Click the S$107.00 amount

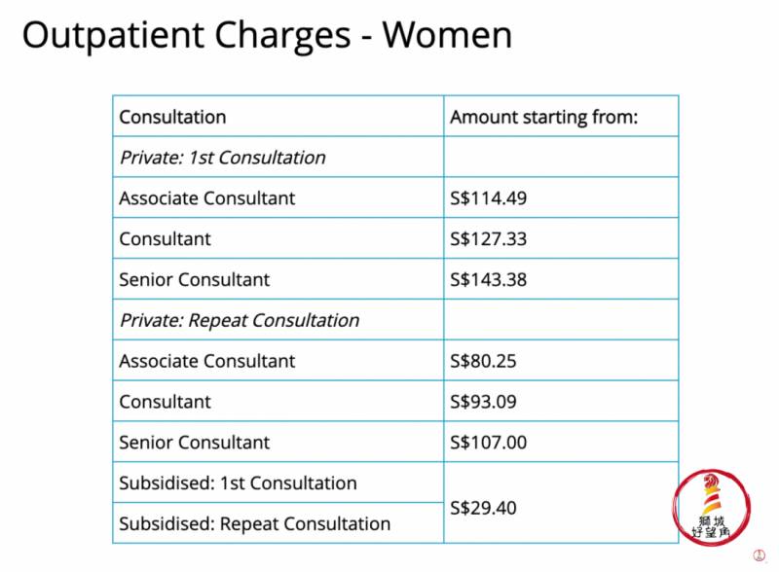(x=488, y=443)
